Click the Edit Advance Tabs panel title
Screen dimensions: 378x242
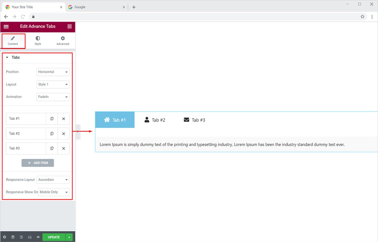click(38, 26)
